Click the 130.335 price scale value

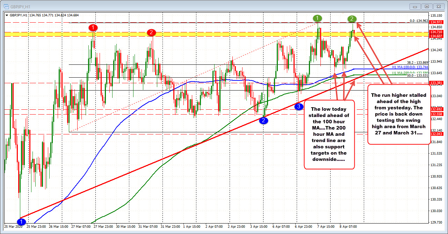pos(436,200)
